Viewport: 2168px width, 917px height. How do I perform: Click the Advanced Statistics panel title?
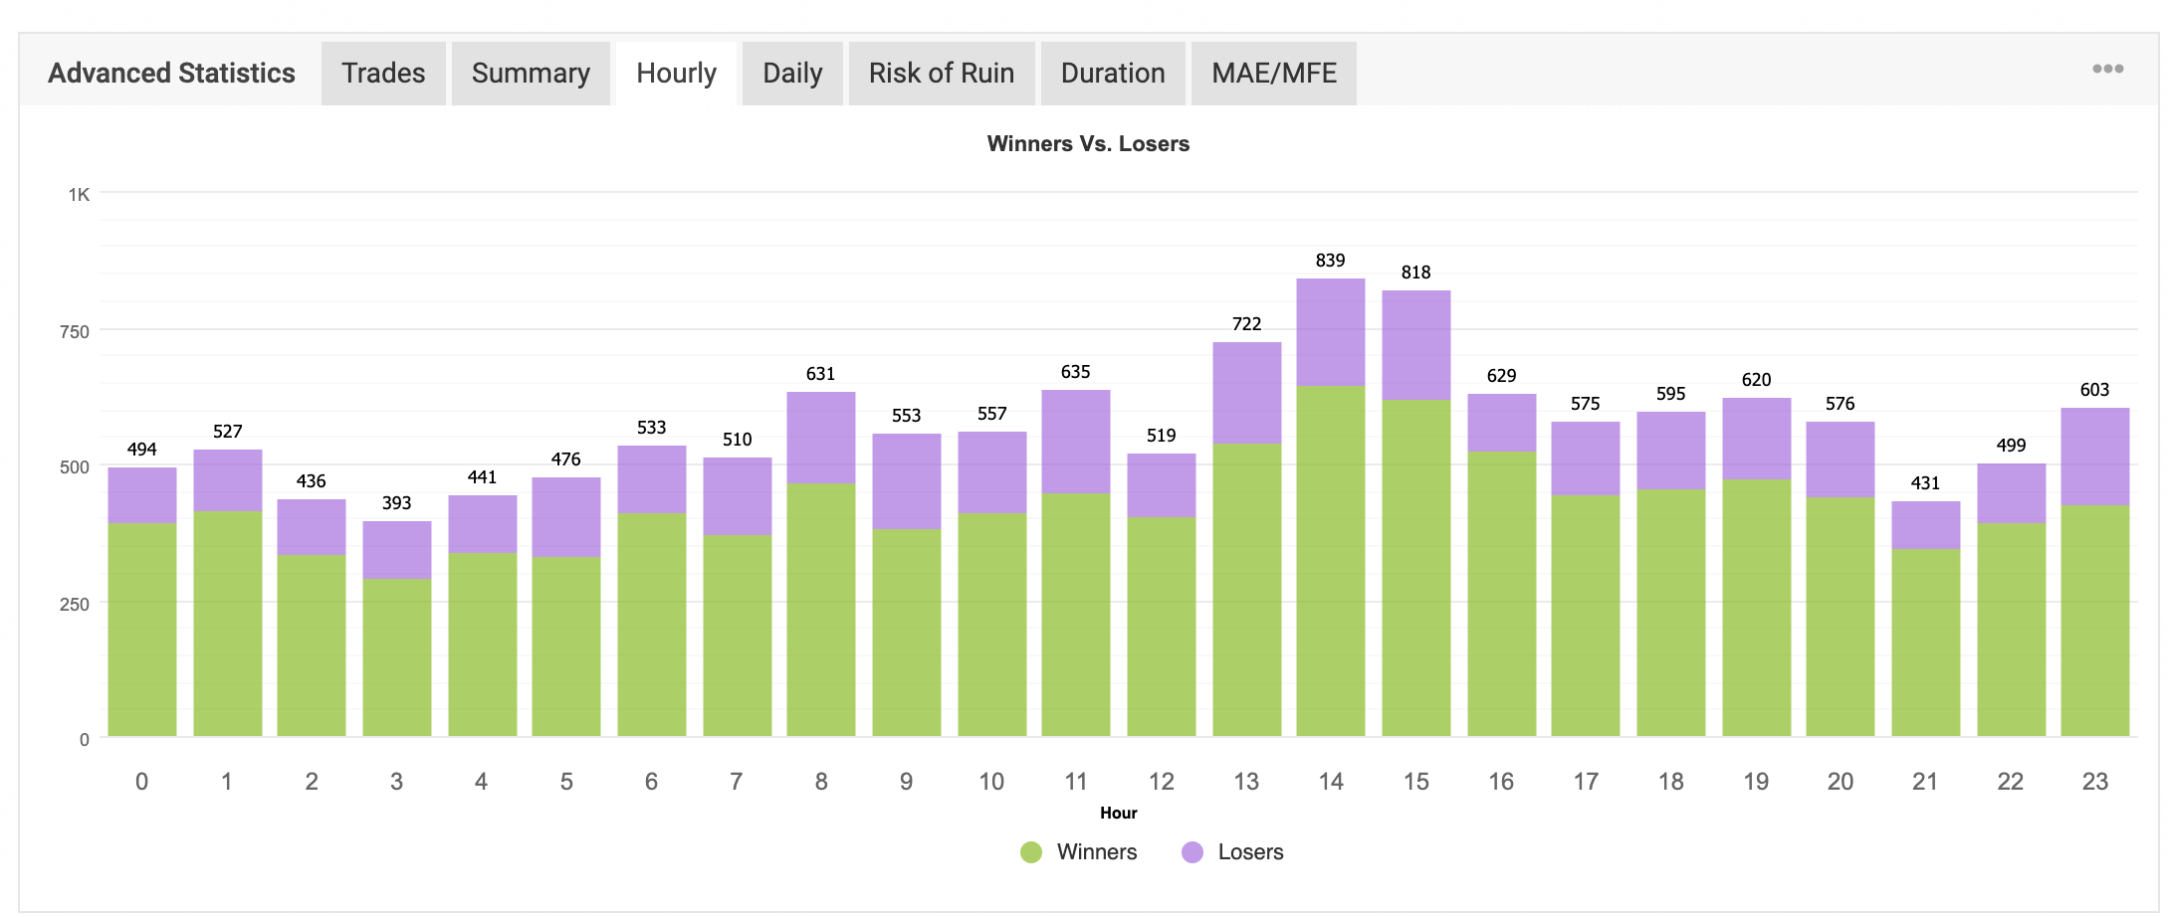(x=171, y=74)
